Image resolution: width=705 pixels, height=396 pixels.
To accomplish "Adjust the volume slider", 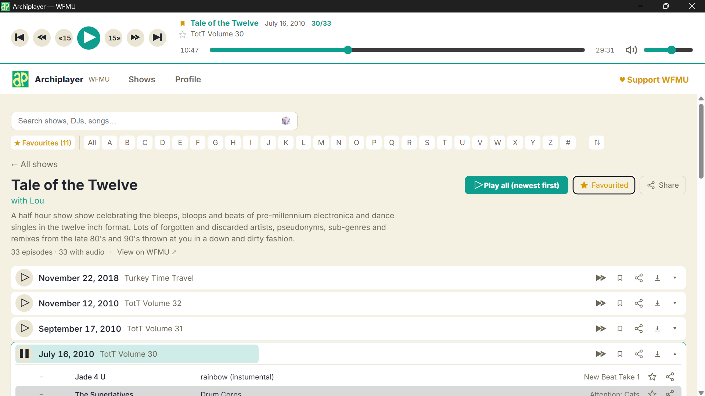I will (x=668, y=50).
